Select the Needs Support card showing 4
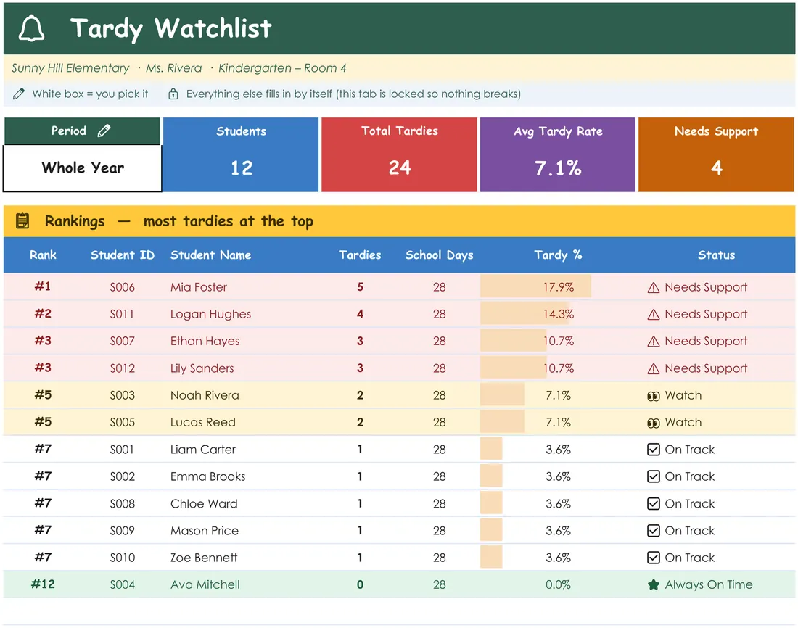Image resolution: width=798 pixels, height=628 pixels. coord(716,154)
